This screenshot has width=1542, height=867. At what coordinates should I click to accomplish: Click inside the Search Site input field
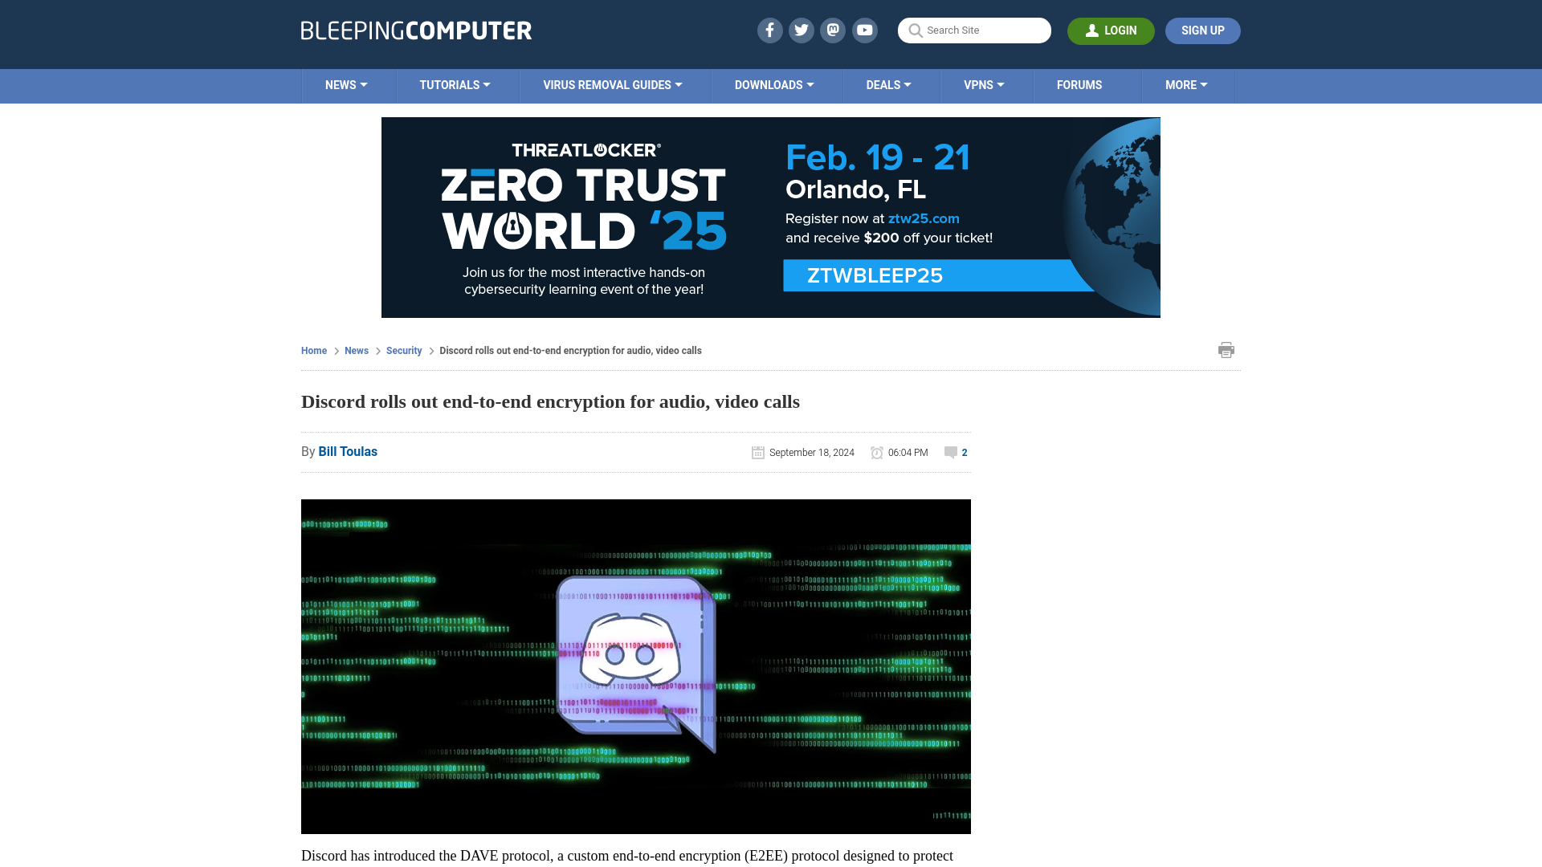[974, 30]
